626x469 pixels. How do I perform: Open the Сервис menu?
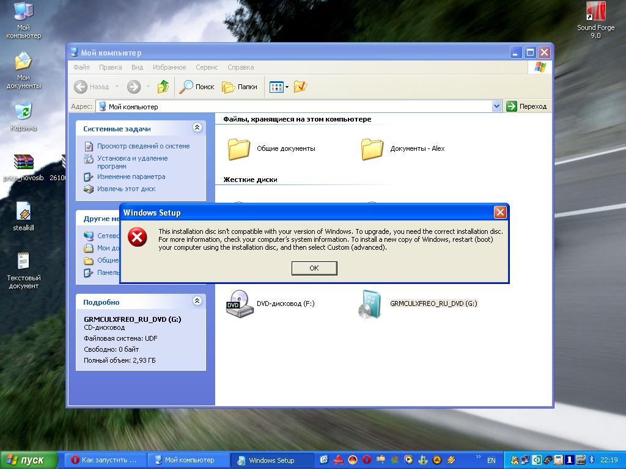click(x=207, y=67)
